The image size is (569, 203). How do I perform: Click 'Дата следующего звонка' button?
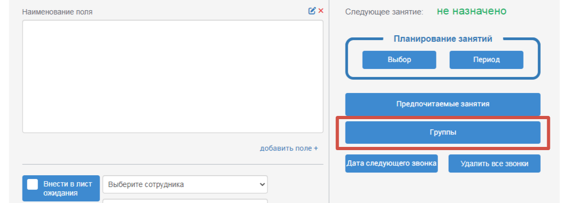(391, 163)
